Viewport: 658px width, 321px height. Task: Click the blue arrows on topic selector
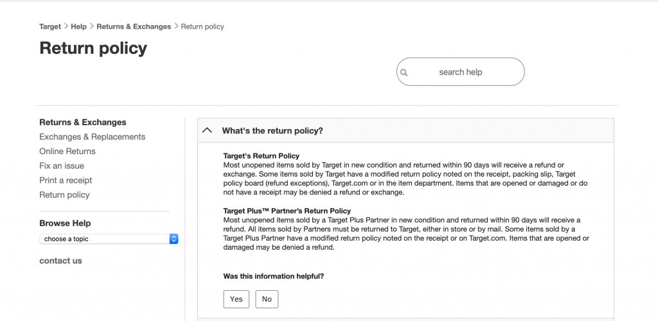click(x=173, y=239)
